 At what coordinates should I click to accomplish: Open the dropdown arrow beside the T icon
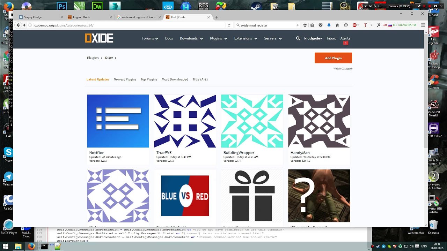pos(371,25)
